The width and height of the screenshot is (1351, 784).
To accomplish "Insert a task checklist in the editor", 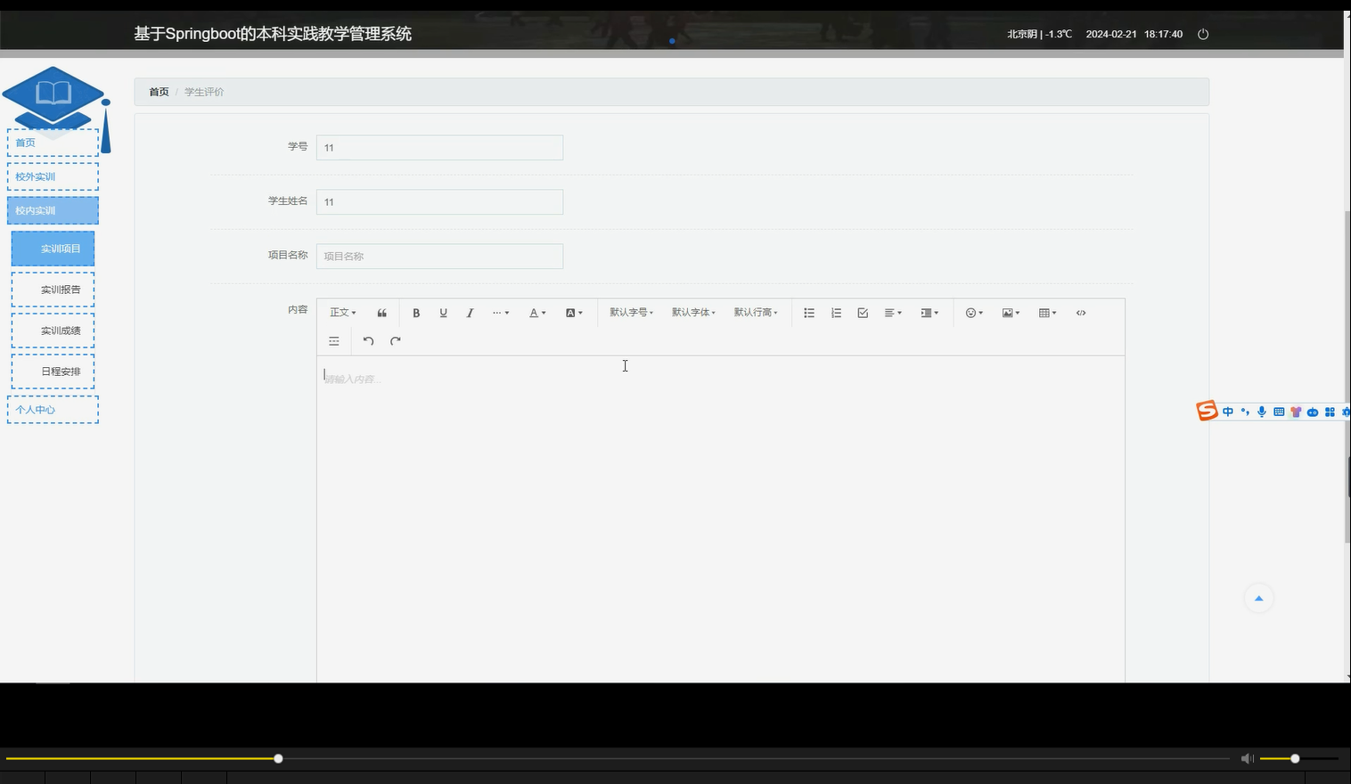I will (x=862, y=313).
